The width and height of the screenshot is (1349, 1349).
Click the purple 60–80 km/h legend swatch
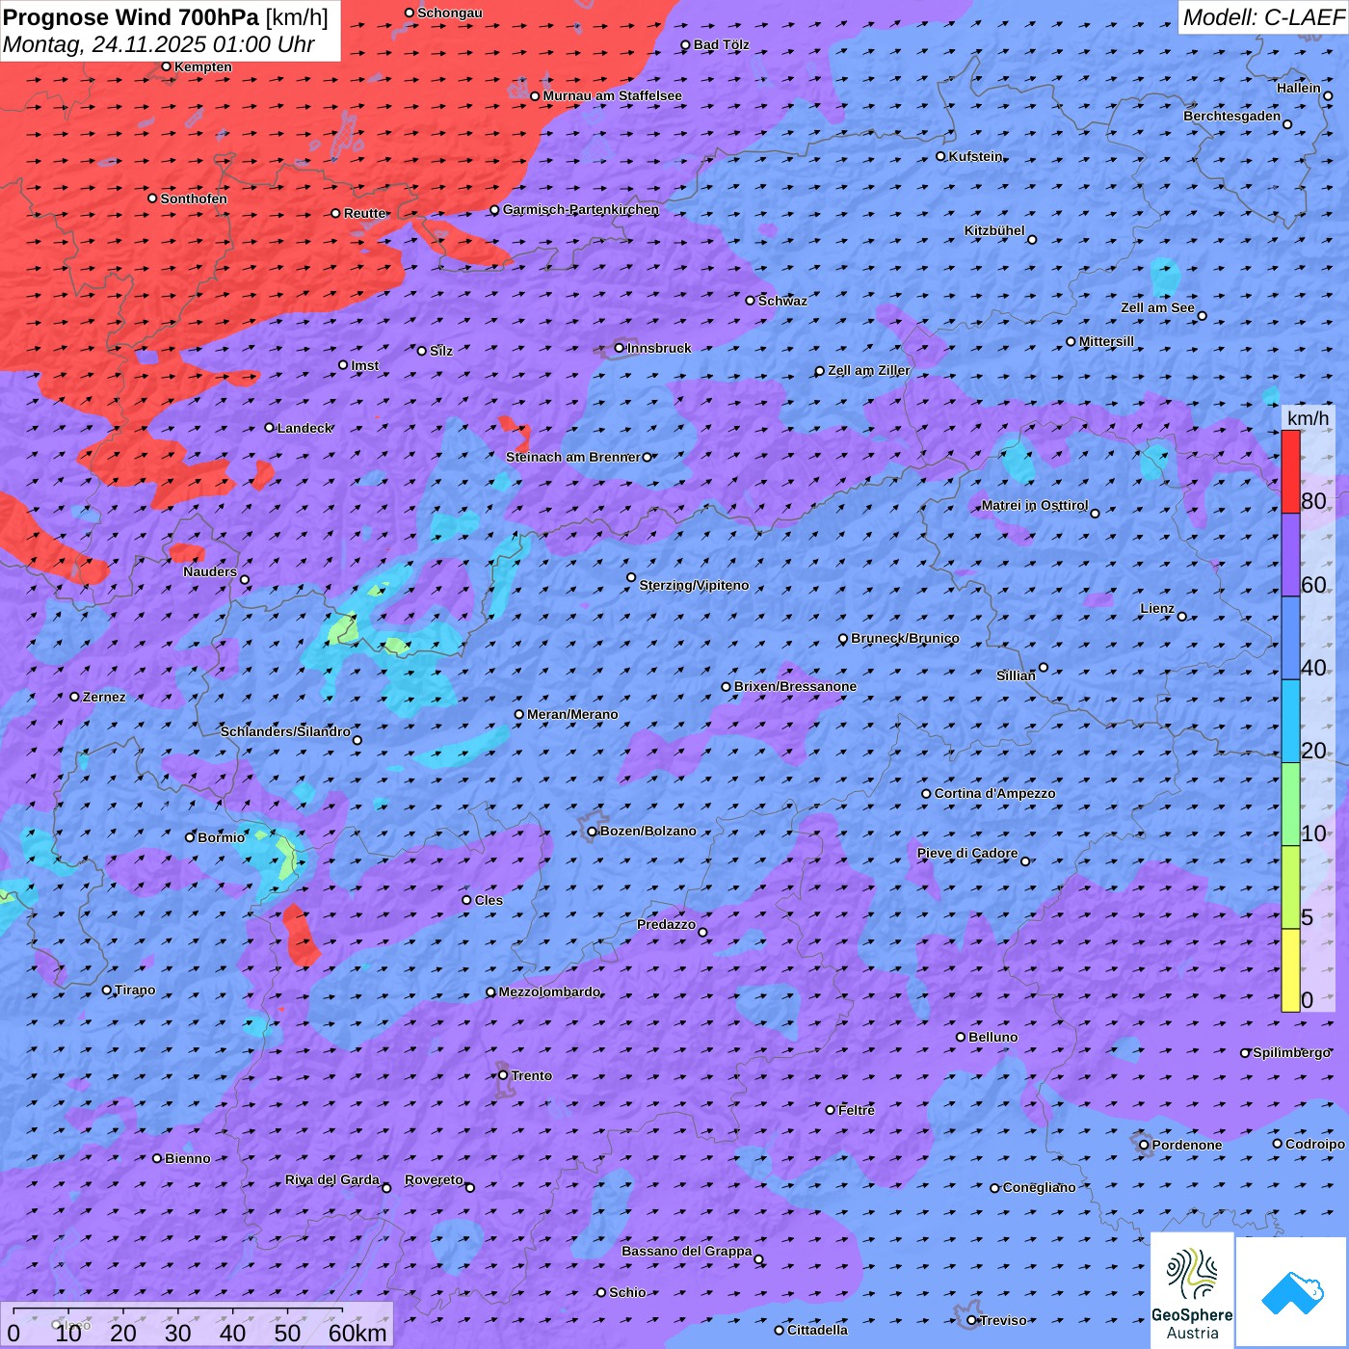(1290, 555)
